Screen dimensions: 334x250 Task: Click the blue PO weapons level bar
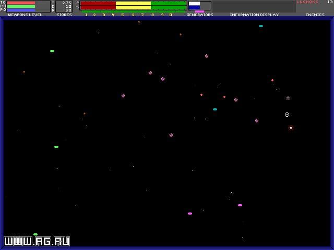click(x=21, y=10)
